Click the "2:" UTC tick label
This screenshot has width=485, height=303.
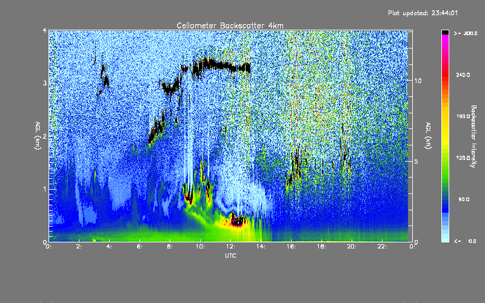point(79,247)
